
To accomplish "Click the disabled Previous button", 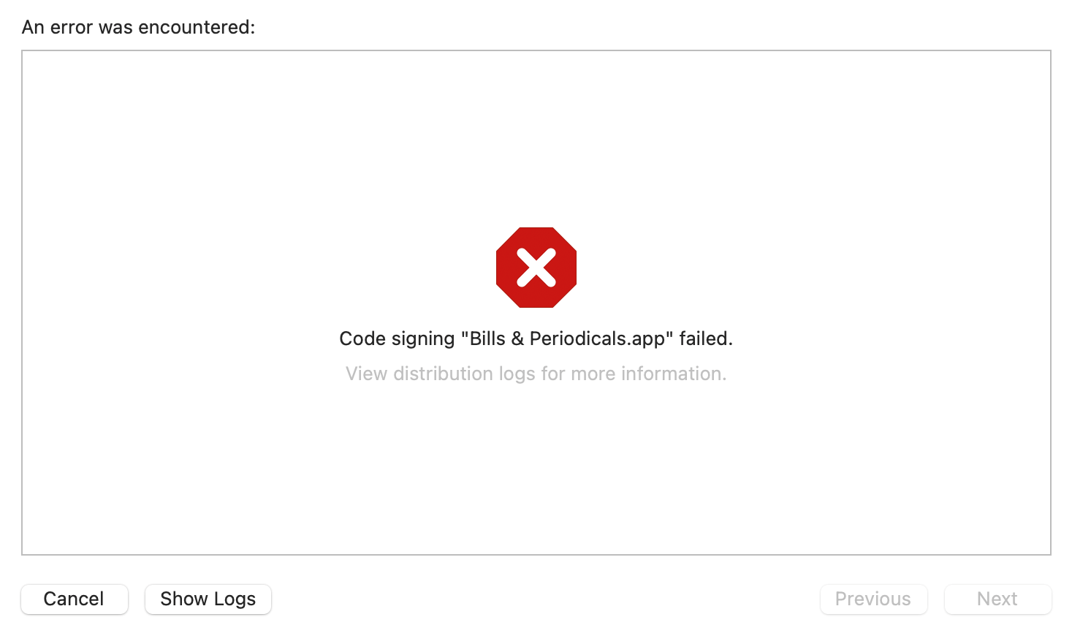I will 873,599.
